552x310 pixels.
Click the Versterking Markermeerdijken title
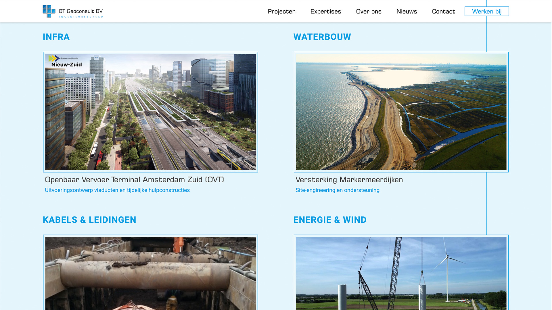(349, 180)
